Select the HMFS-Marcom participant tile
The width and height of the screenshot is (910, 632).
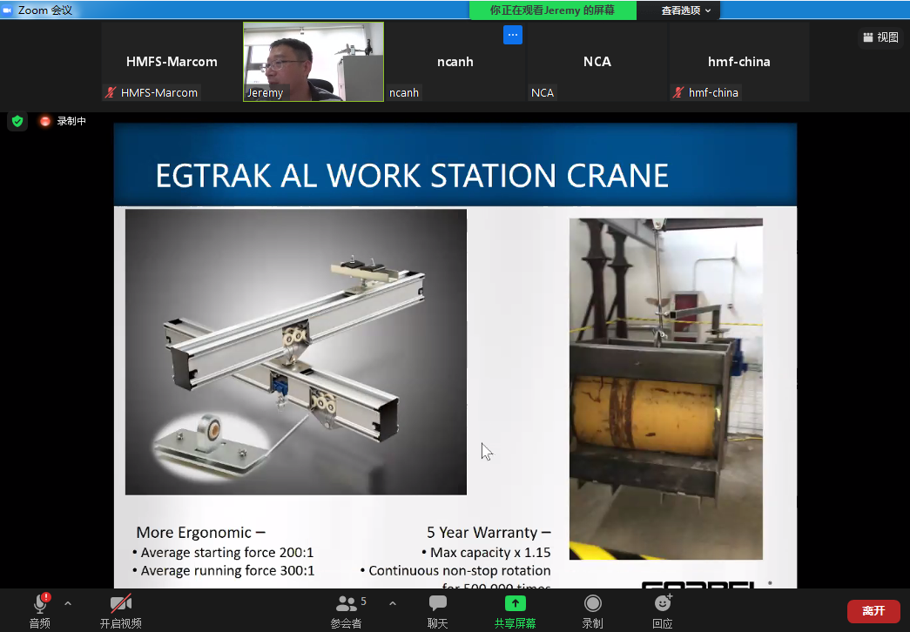[x=172, y=62]
